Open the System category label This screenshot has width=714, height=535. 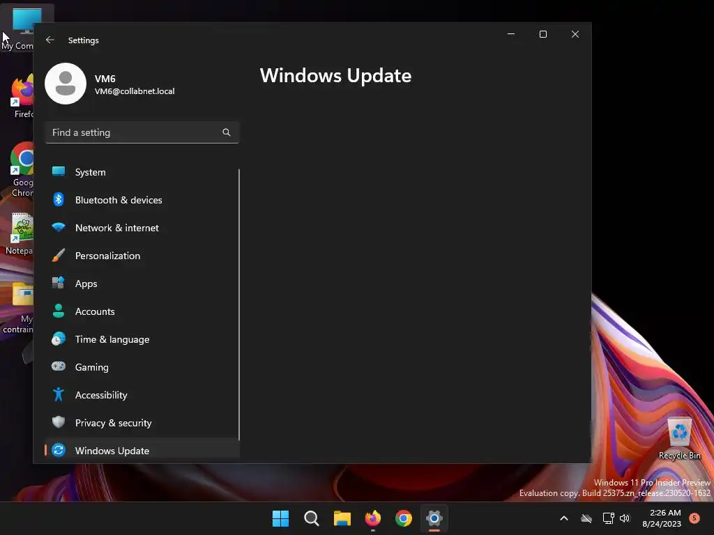point(90,173)
